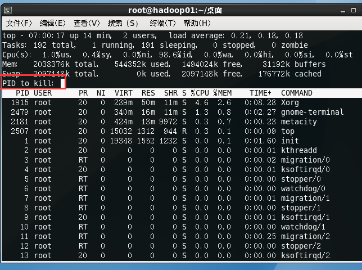Click the USER column header

(43, 93)
